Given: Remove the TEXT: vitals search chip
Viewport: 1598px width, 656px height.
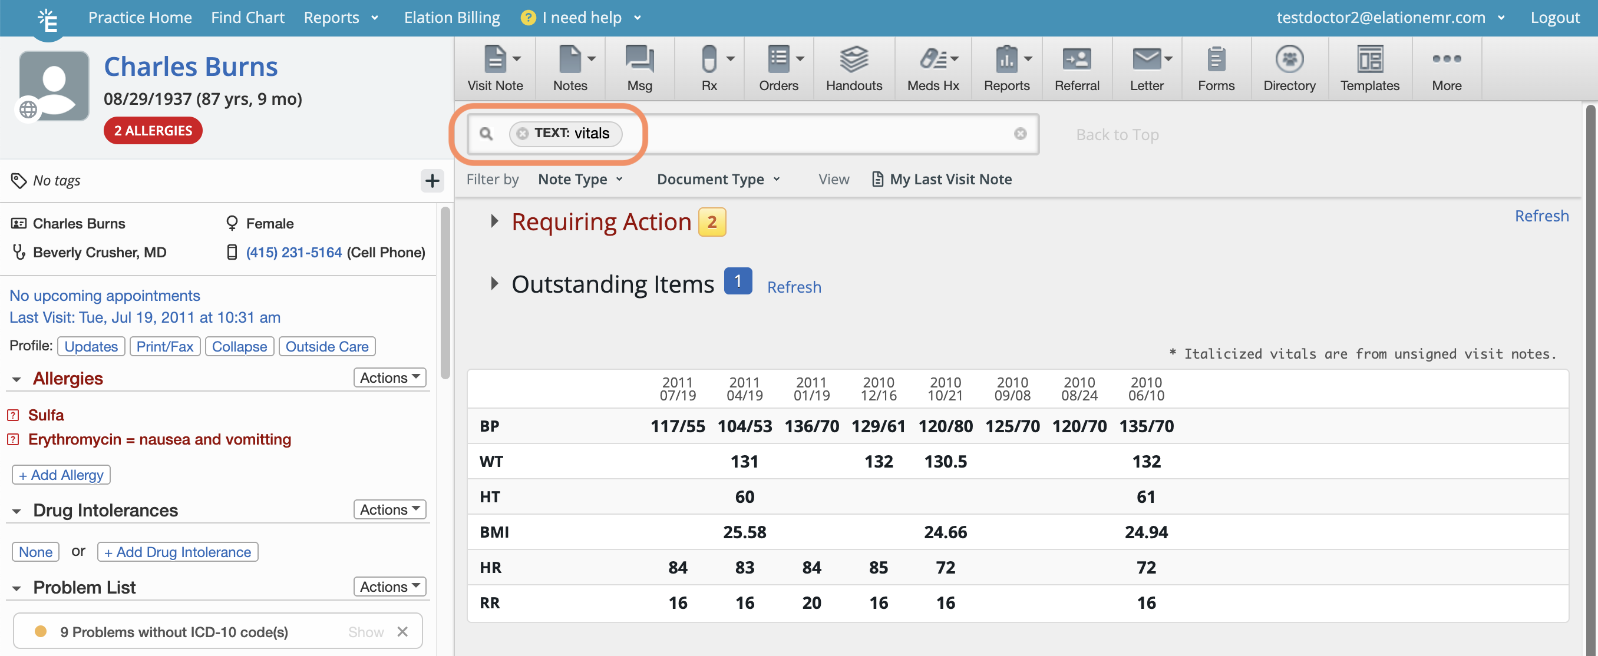Looking at the screenshot, I should coord(522,133).
